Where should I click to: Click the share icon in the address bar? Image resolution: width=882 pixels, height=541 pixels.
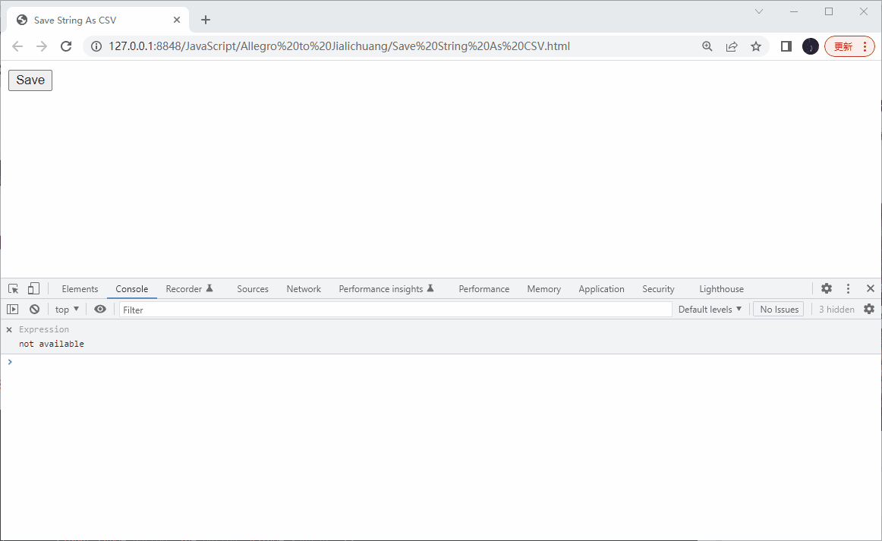pyautogui.click(x=732, y=46)
